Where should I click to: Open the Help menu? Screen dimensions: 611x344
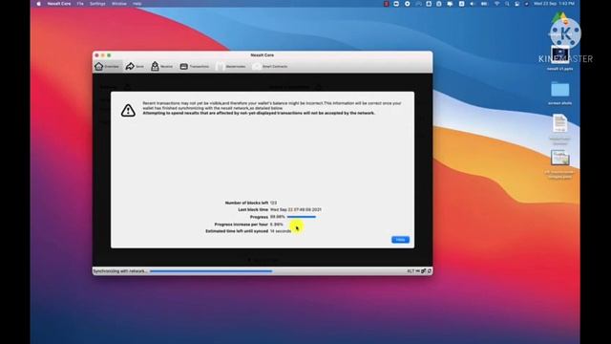coord(137,4)
